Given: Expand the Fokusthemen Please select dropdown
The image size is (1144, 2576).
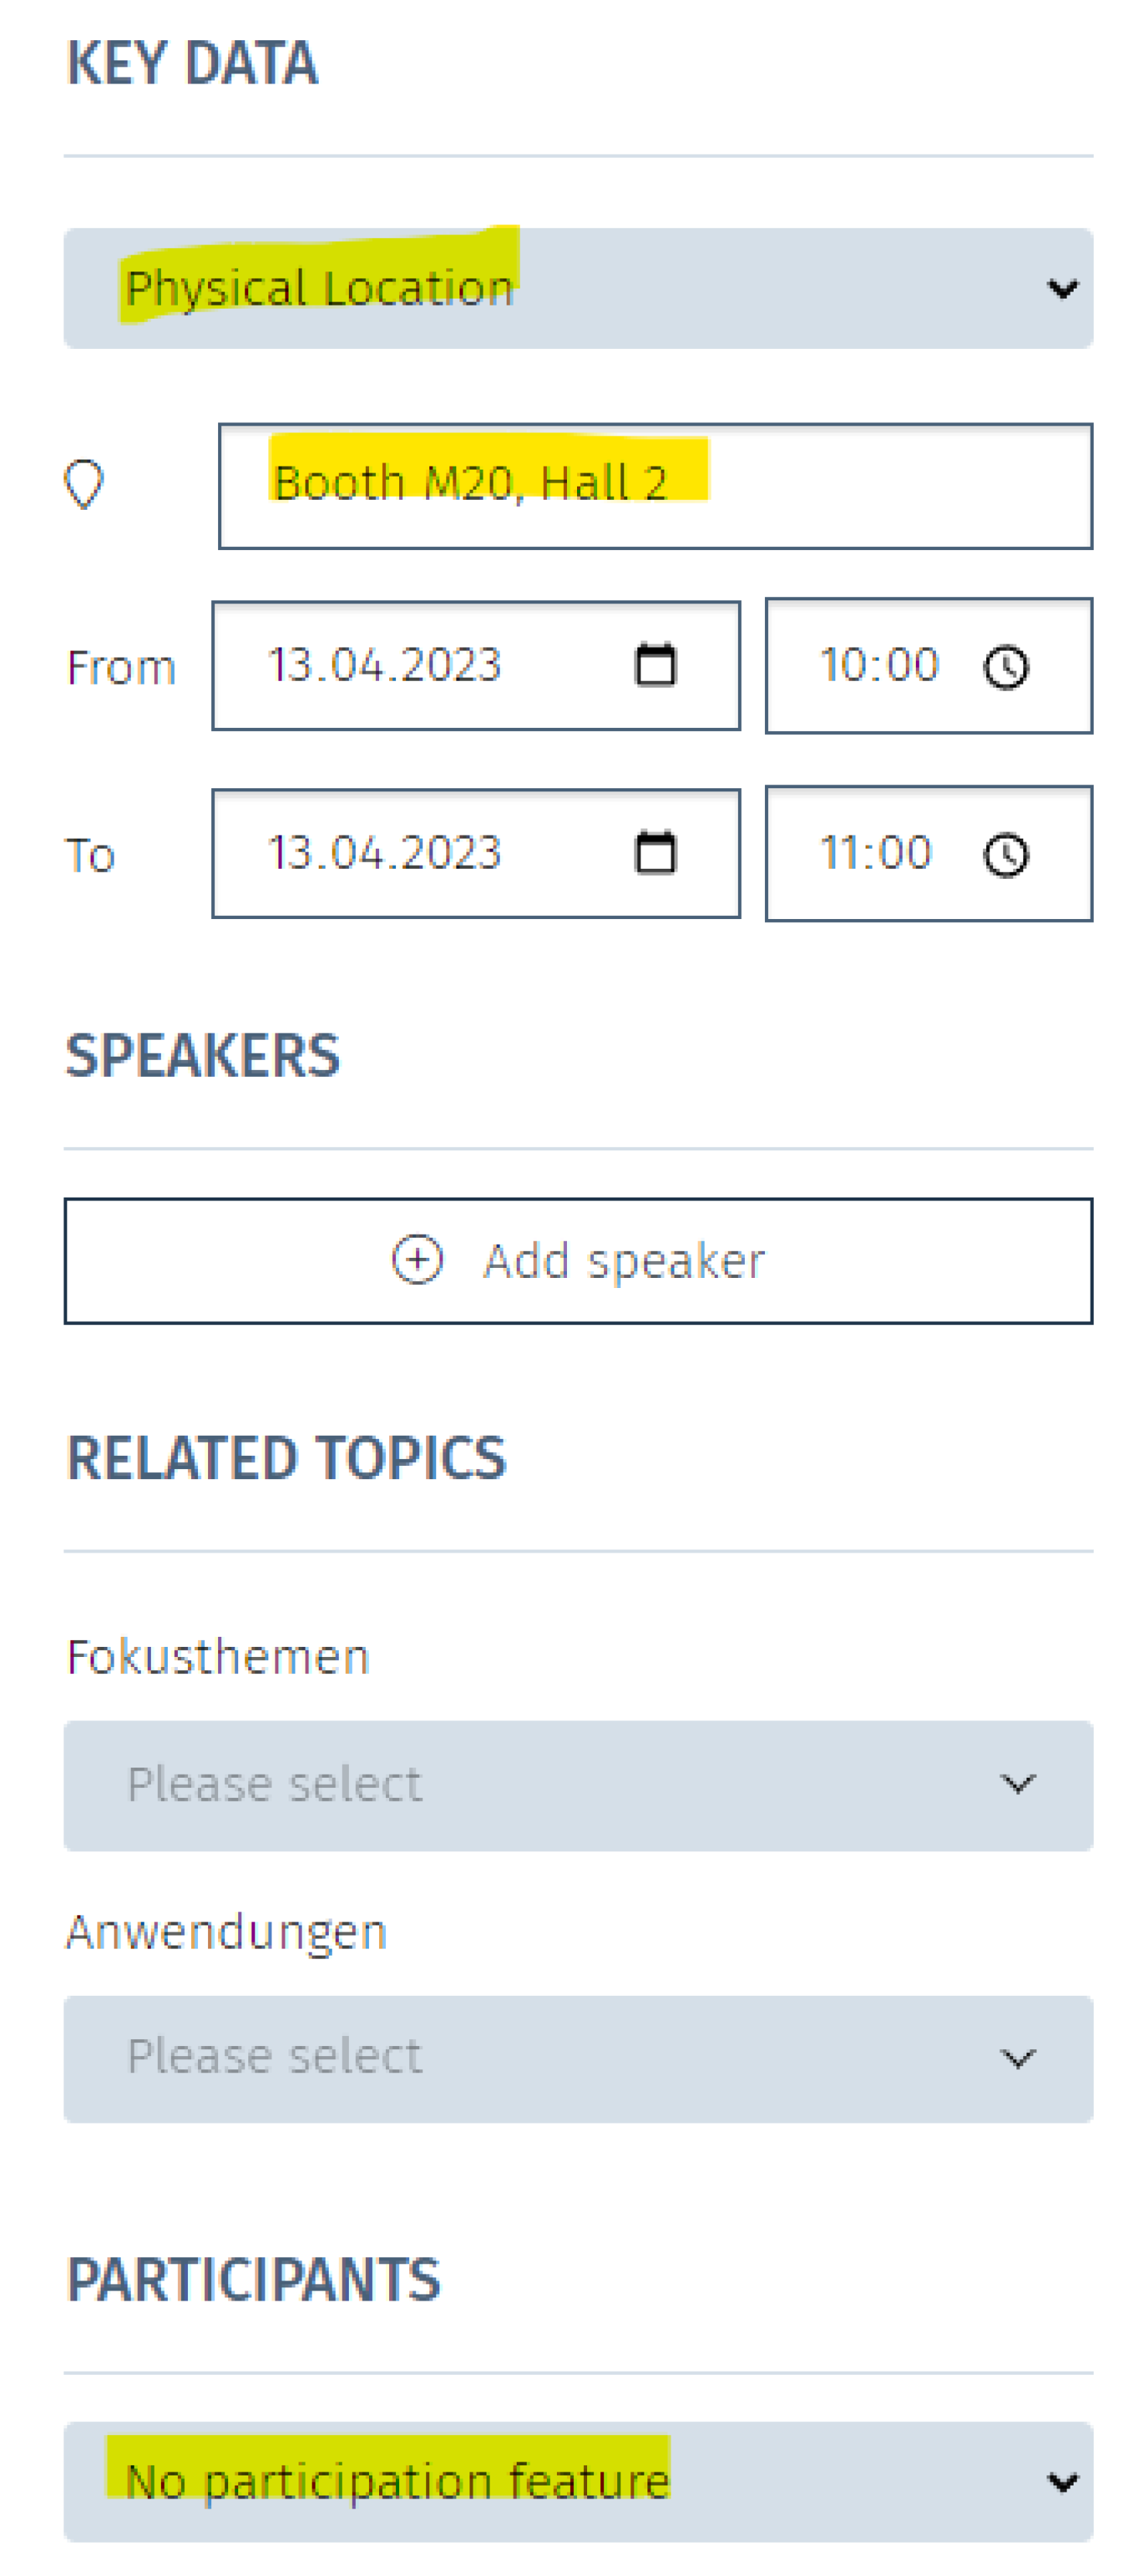Looking at the screenshot, I should click(578, 1785).
